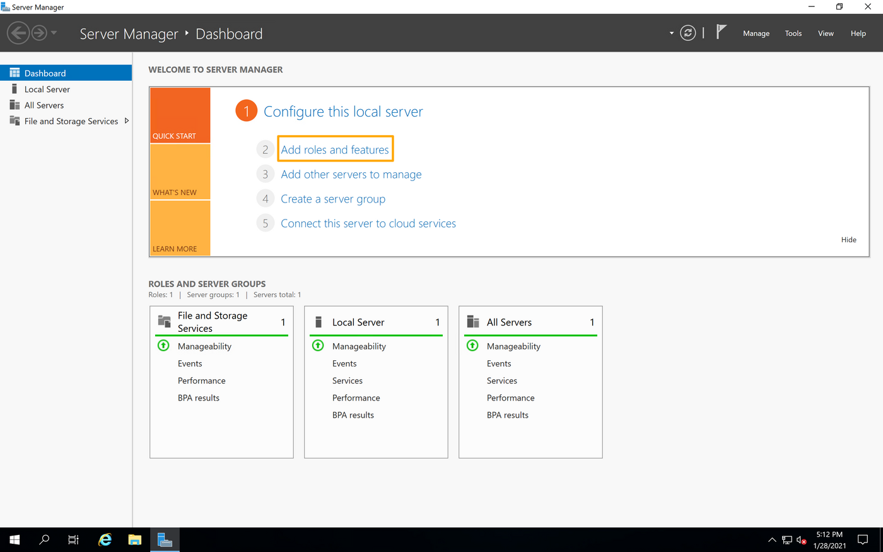This screenshot has height=552, width=883.
Task: View Events in the Local Server tile
Action: tap(344, 363)
